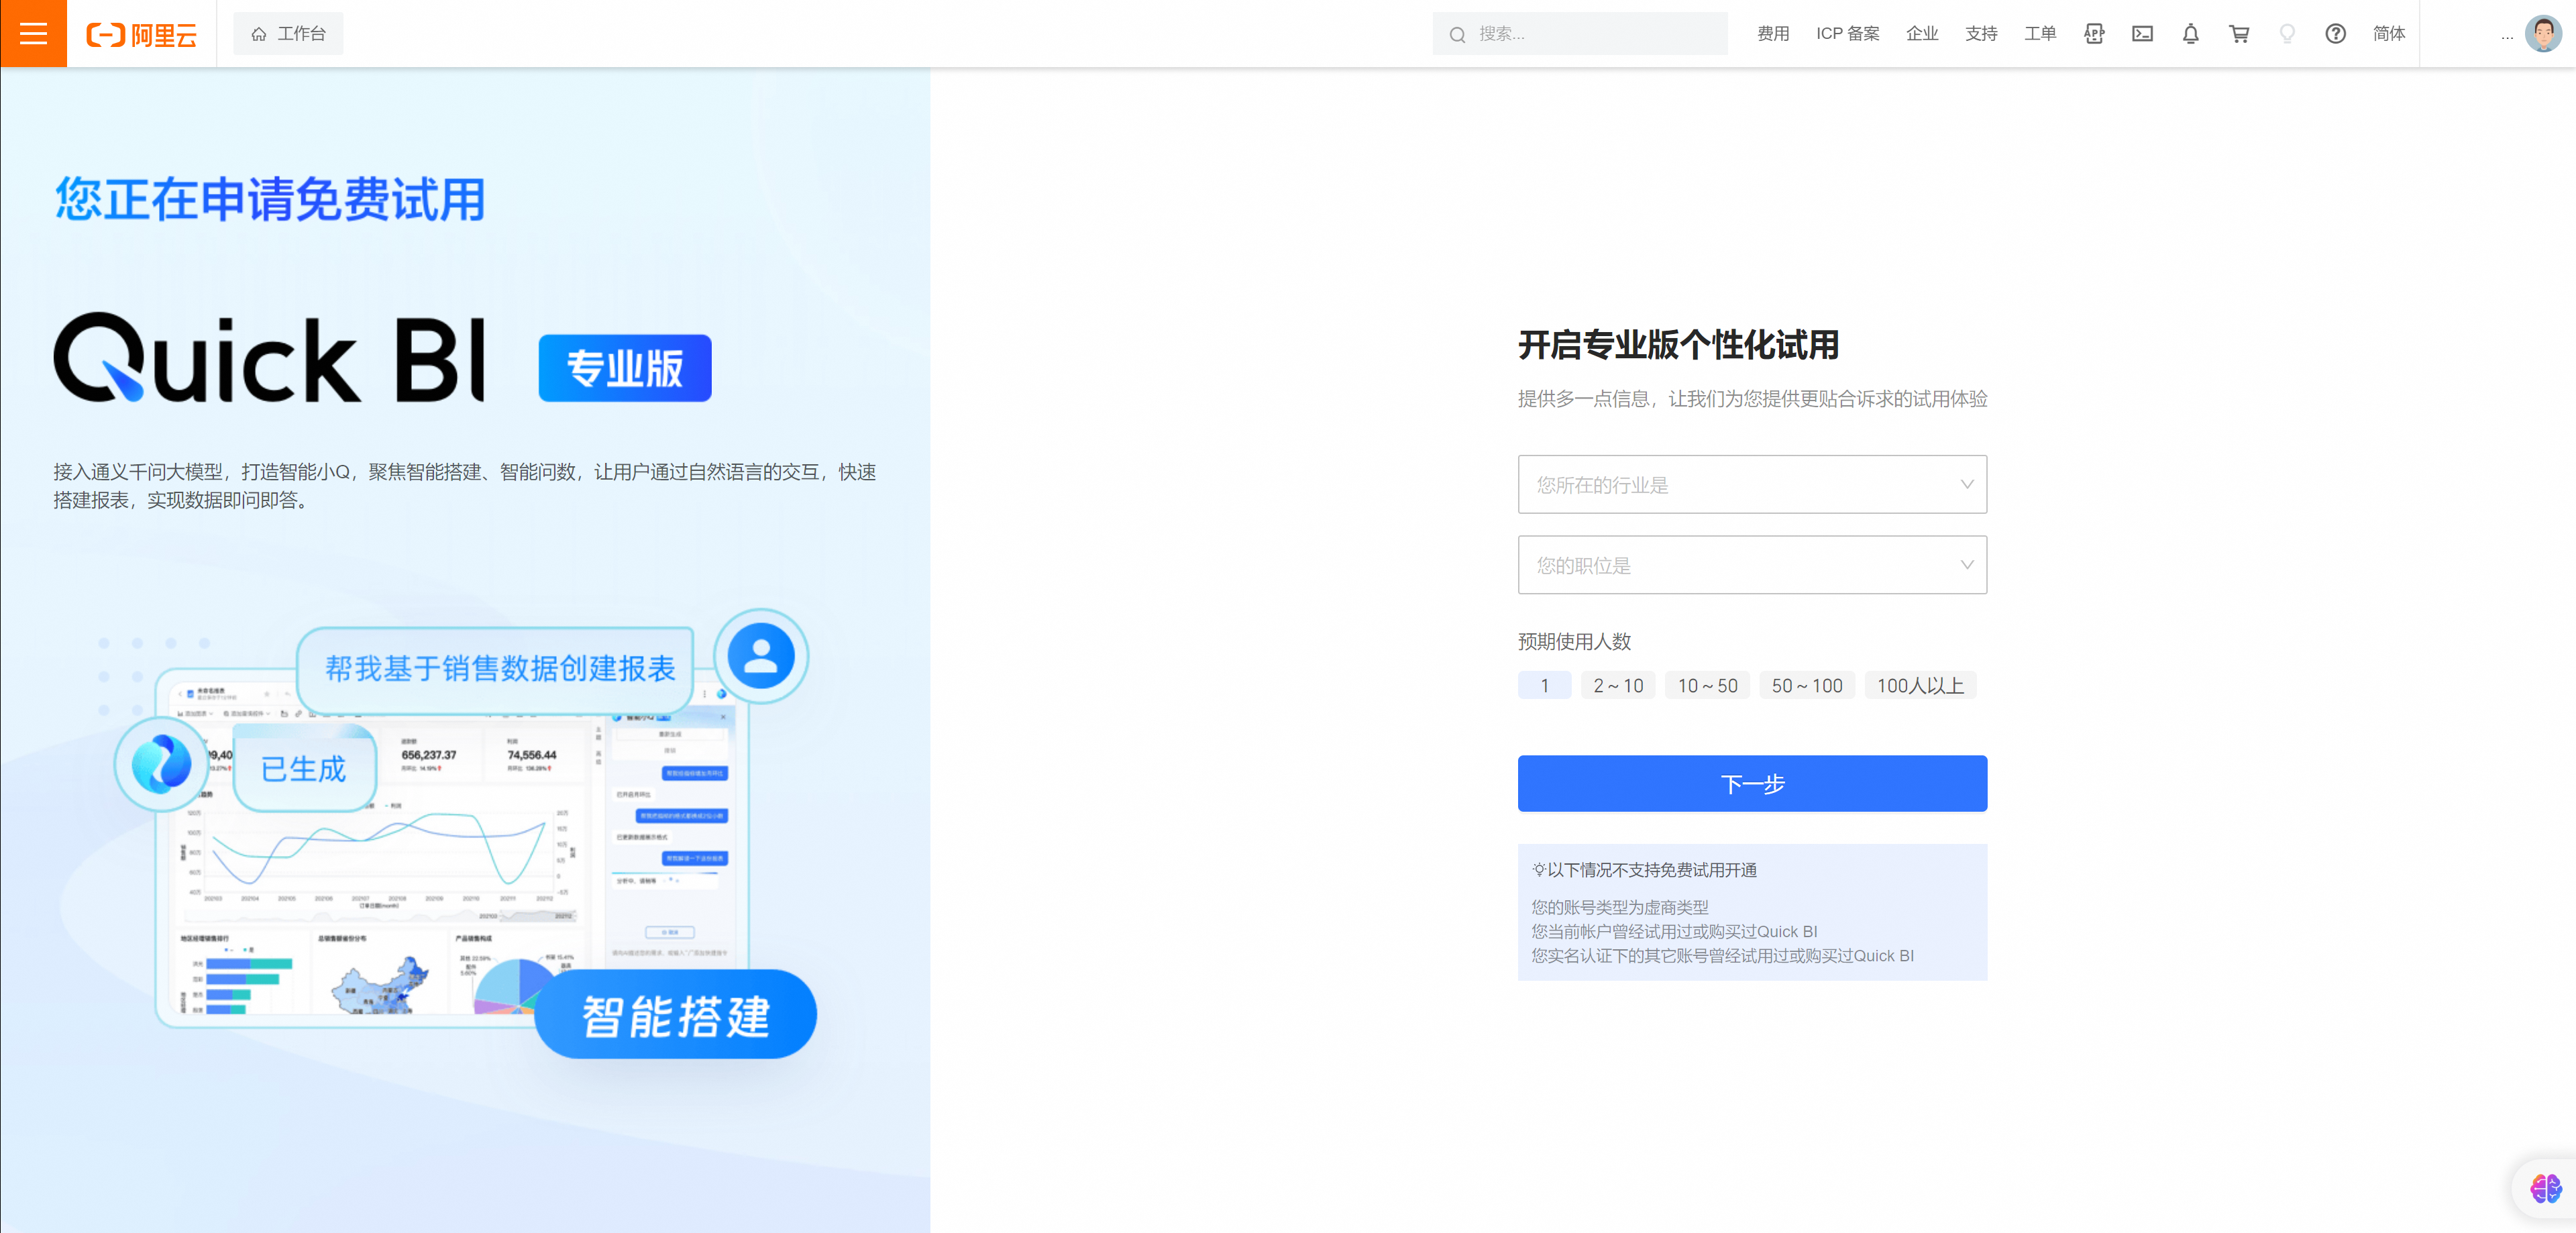Viewport: 2576px width, 1233px height.
Task: Go to 工作台 workbench
Action: (x=288, y=34)
